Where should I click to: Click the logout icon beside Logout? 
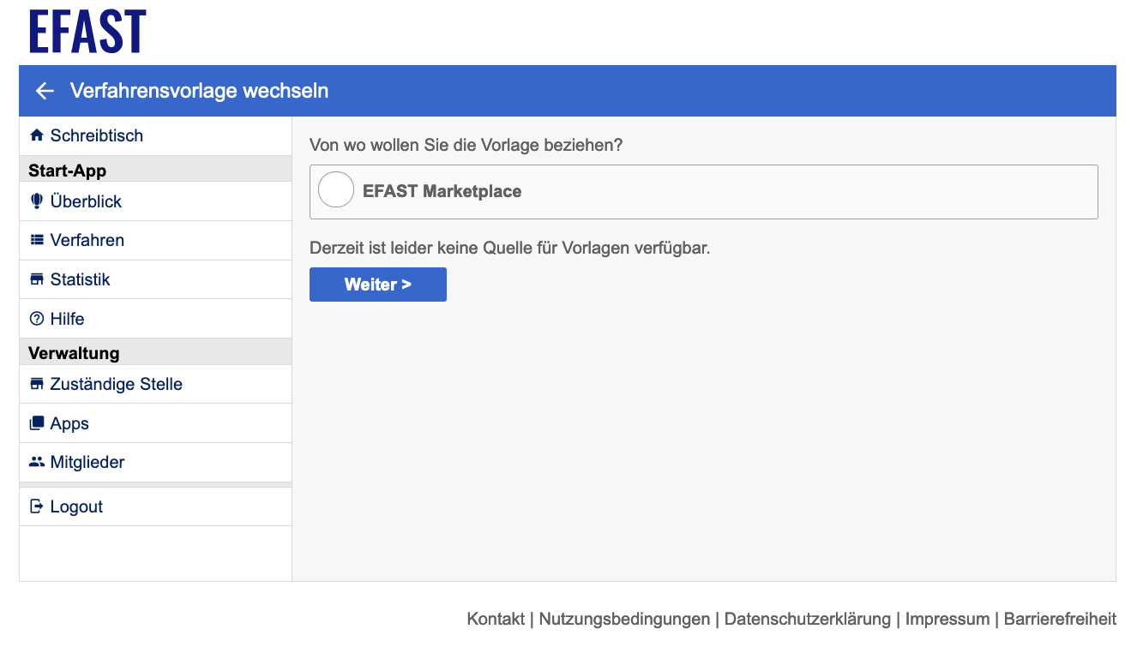(x=38, y=506)
